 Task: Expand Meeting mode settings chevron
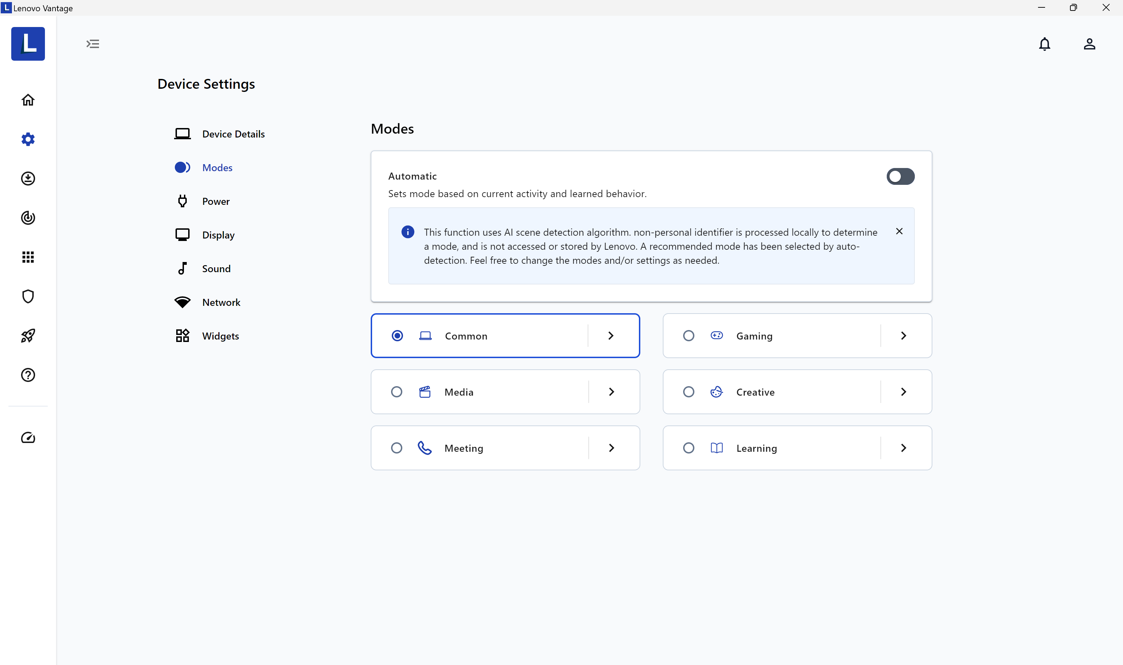point(611,448)
